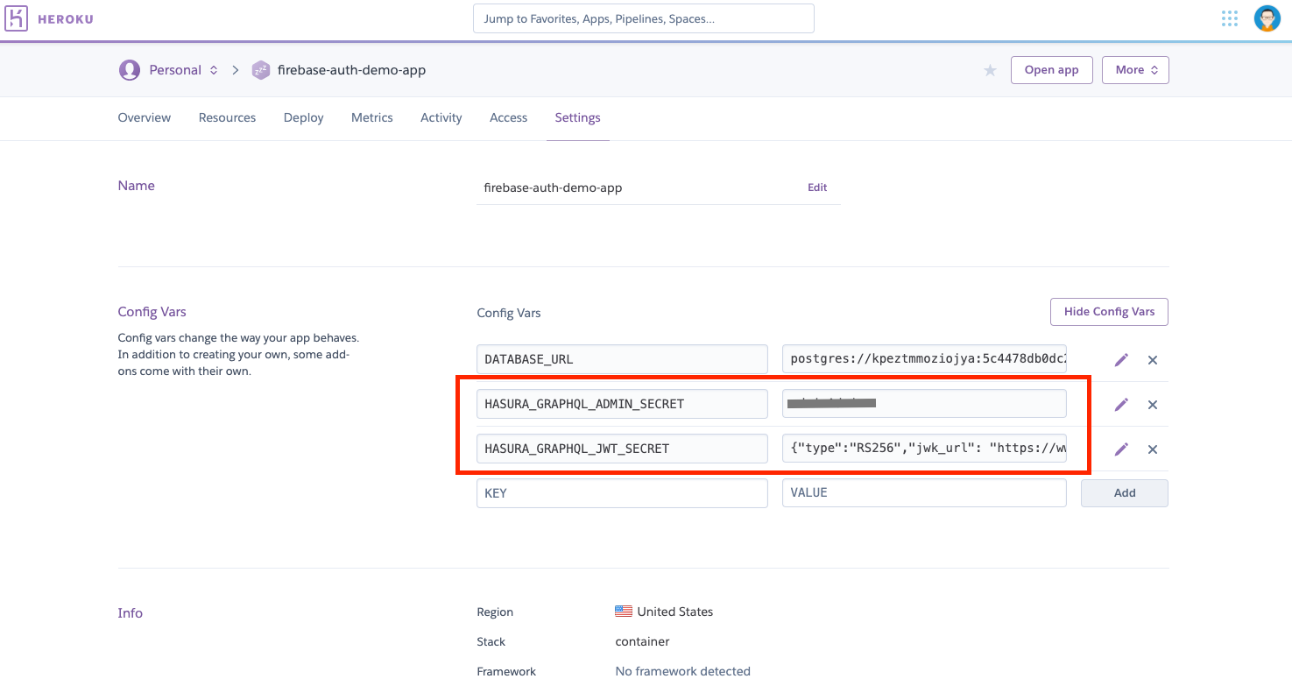Click the user avatar in top bar
The width and height of the screenshot is (1292, 686).
tap(1267, 18)
